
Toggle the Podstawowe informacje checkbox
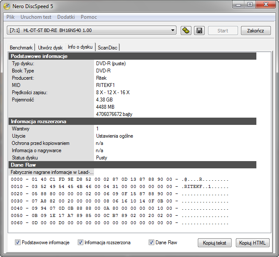(18, 242)
